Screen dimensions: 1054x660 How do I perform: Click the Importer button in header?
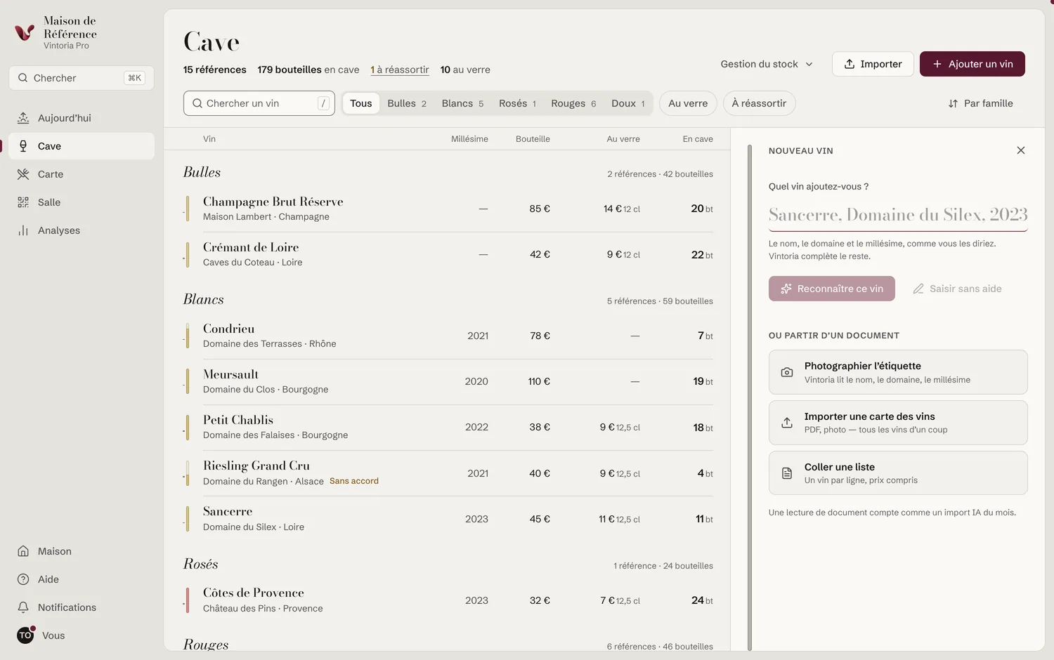[x=873, y=64]
